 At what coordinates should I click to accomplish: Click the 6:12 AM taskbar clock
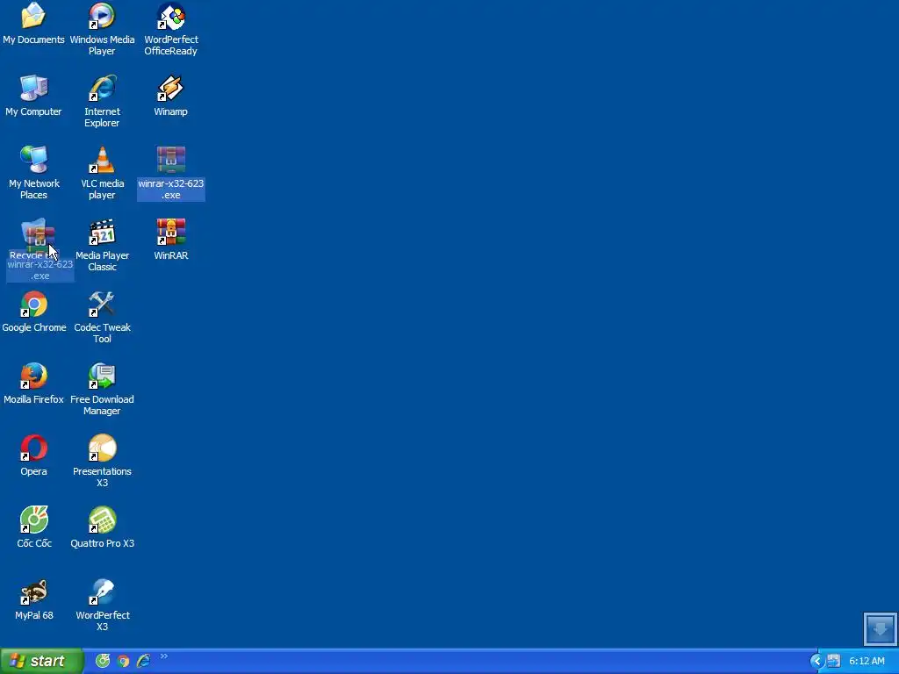pyautogui.click(x=867, y=661)
